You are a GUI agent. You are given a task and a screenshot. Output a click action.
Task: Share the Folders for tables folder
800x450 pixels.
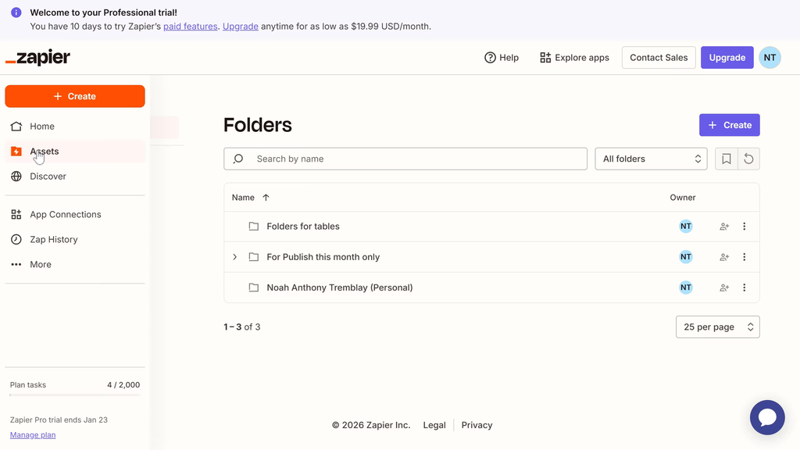coord(724,227)
